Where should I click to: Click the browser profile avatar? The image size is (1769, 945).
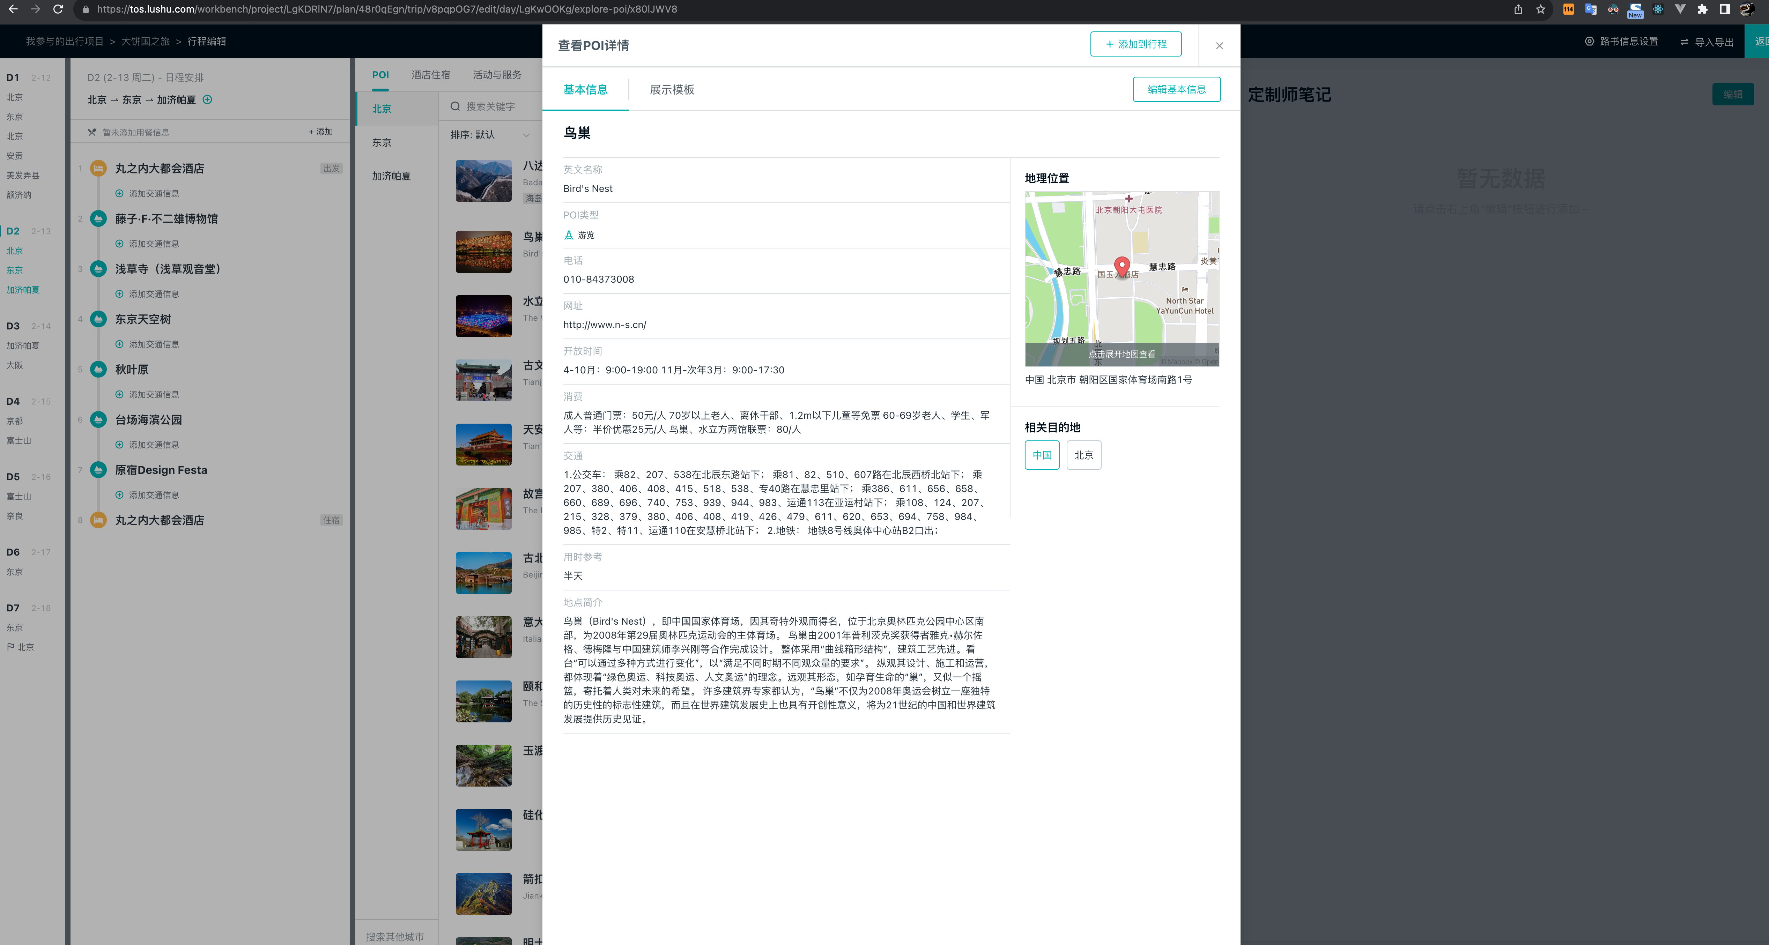[x=1747, y=9]
